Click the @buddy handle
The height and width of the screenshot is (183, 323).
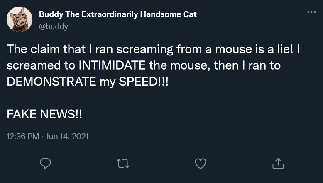[x=54, y=26]
